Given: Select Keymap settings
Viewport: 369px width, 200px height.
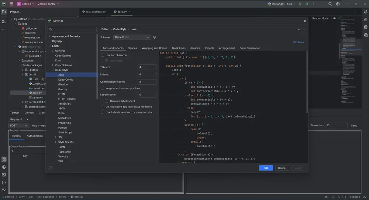Looking at the screenshot, I should point(57,41).
